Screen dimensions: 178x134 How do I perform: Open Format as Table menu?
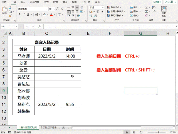(116, 11)
